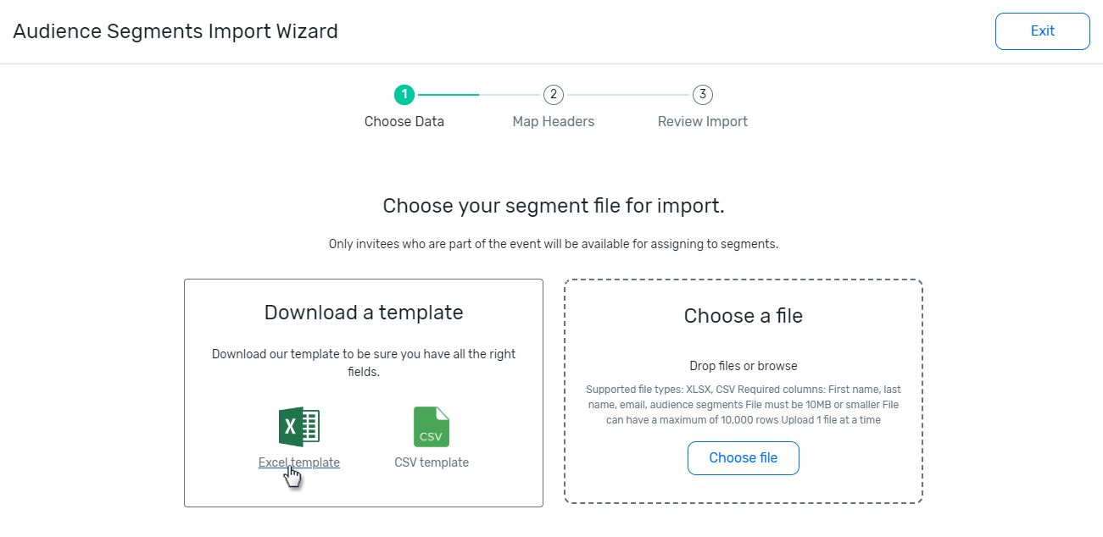Go to the Map Headers step label
This screenshot has height=537, width=1103.
click(x=554, y=121)
